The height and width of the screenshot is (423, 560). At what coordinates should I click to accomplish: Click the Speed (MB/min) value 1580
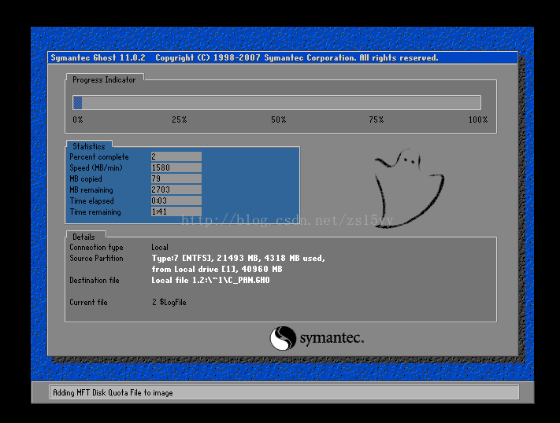176,167
